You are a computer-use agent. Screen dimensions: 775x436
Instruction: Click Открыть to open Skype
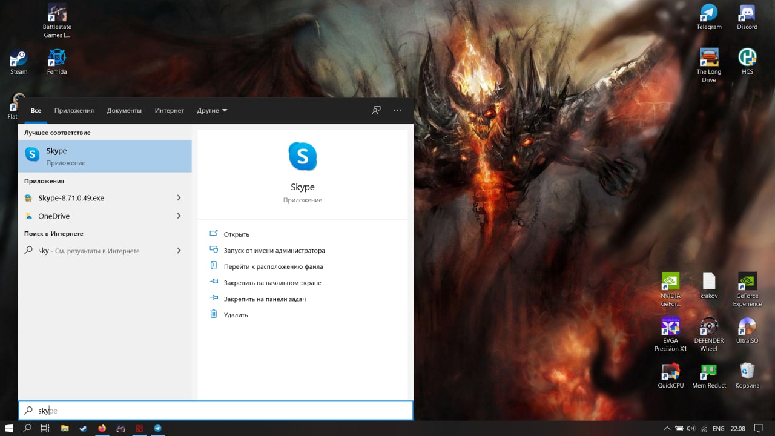(236, 234)
